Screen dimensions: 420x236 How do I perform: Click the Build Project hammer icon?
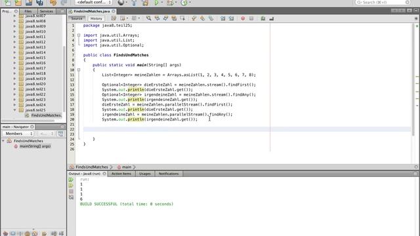[134, 3]
